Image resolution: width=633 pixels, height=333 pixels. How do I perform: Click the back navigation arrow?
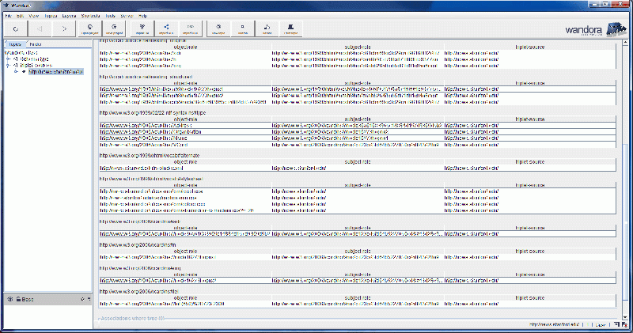click(40, 30)
